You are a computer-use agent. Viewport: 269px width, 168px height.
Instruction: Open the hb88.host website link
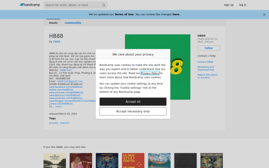click(x=66, y=70)
